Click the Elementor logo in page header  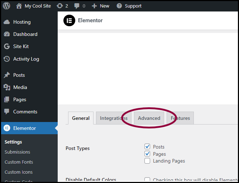[x=69, y=20]
